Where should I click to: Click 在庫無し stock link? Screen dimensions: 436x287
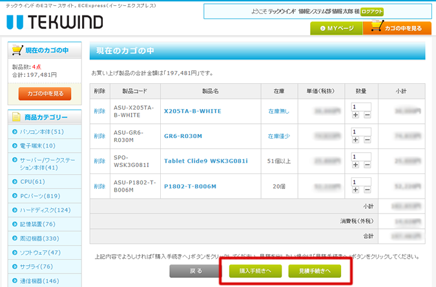tap(278, 112)
